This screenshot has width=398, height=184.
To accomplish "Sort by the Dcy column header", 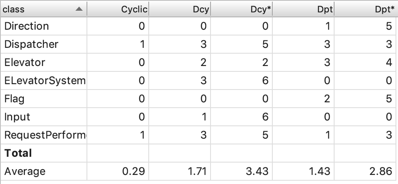I will 201,9.
